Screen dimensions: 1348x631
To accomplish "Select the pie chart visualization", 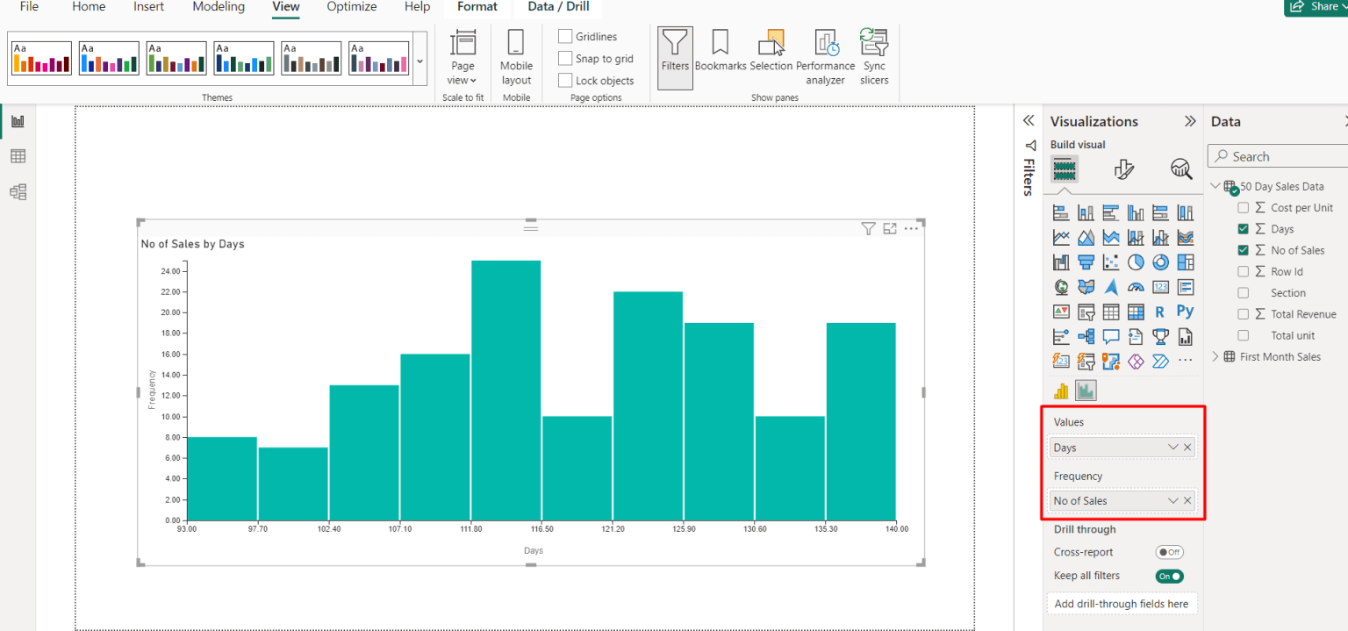I will [x=1136, y=262].
